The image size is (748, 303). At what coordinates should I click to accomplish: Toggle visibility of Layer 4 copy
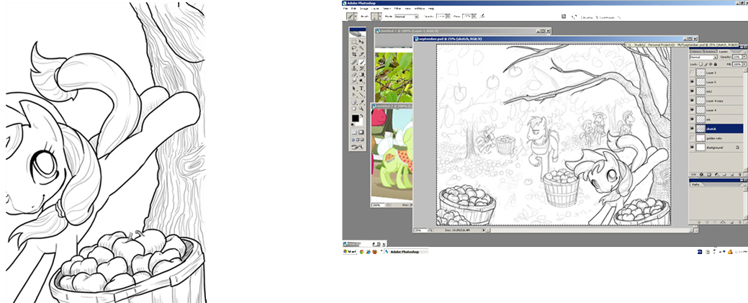(692, 101)
